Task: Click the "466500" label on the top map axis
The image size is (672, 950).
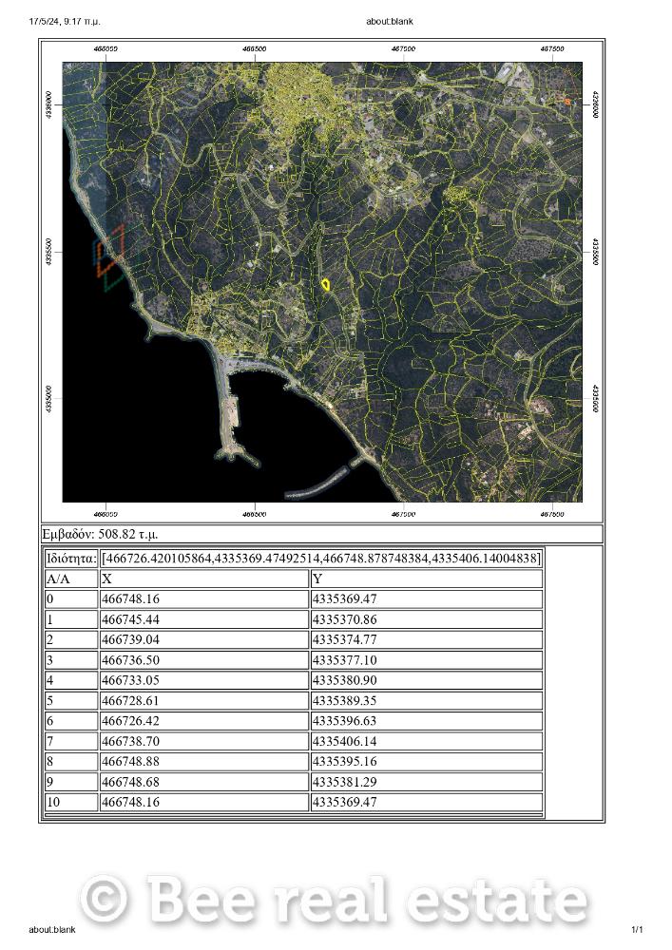Action: (x=255, y=48)
